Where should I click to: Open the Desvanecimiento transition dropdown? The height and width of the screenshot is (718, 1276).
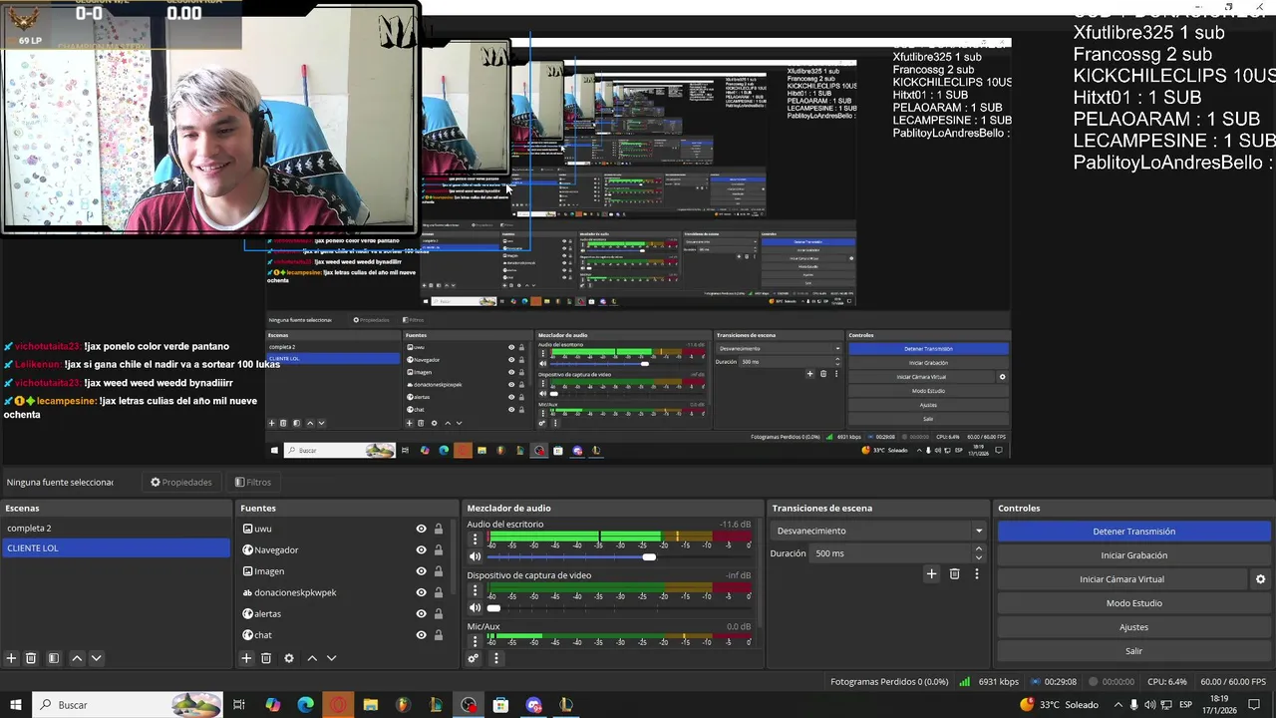(x=877, y=531)
